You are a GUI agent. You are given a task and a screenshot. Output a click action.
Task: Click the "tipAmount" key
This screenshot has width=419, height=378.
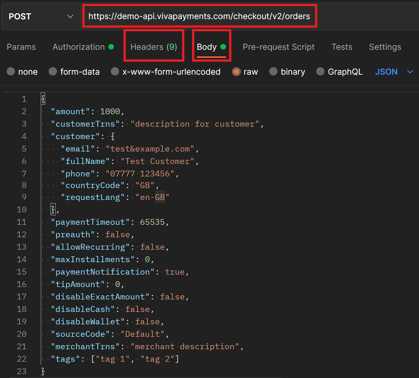coord(78,284)
